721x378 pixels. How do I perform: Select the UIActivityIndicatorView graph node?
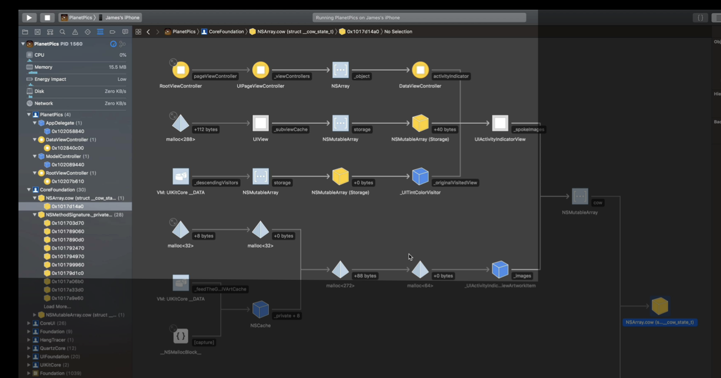tap(500, 123)
